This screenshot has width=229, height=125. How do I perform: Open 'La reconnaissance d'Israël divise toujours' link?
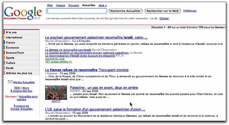(80, 56)
